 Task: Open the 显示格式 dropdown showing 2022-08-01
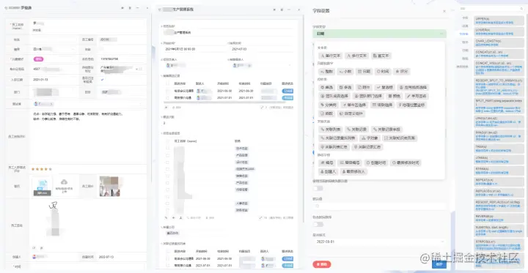[x=380, y=242]
